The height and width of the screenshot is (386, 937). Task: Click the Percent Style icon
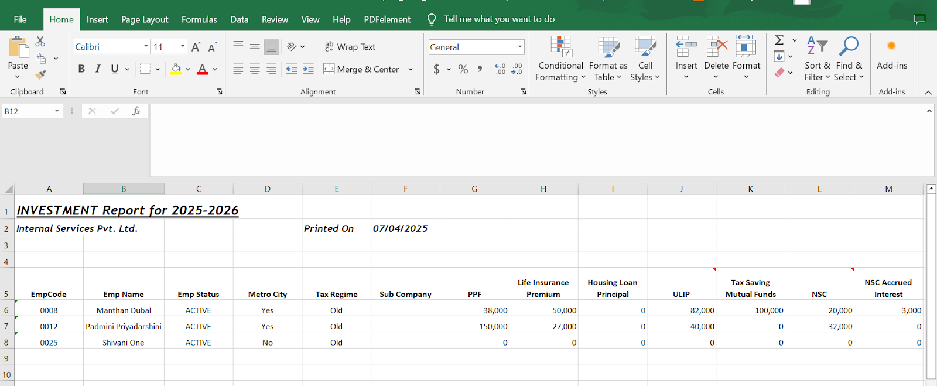[463, 69]
